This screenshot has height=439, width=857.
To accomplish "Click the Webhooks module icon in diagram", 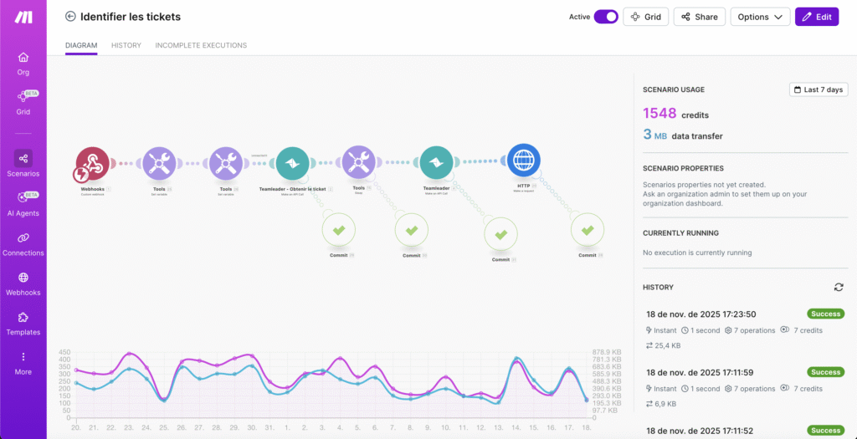I will [92, 164].
